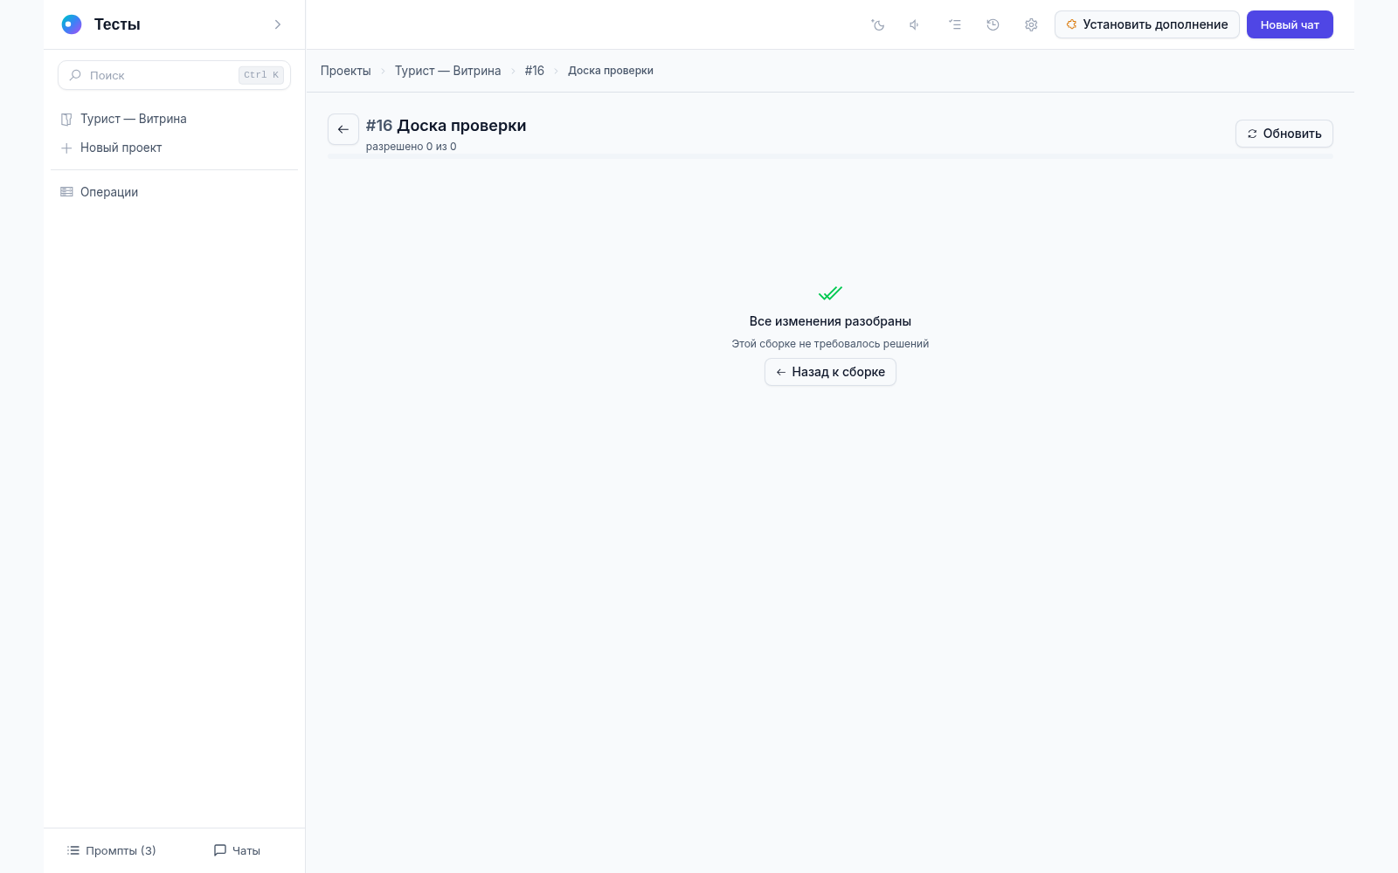Click the разрешено 0 из 0 progress bar
The height and width of the screenshot is (873, 1398).
[830, 156]
